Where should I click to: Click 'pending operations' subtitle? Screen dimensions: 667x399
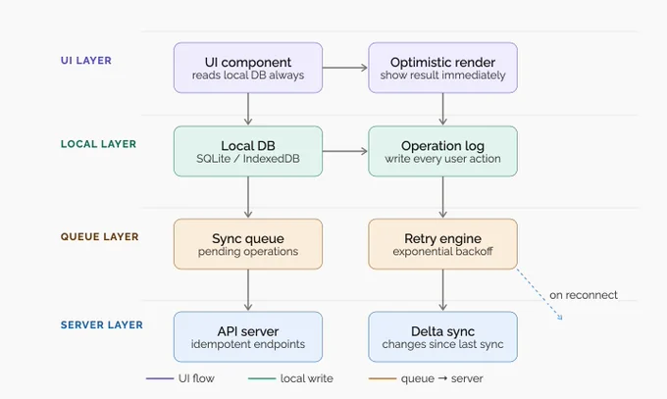pos(248,251)
